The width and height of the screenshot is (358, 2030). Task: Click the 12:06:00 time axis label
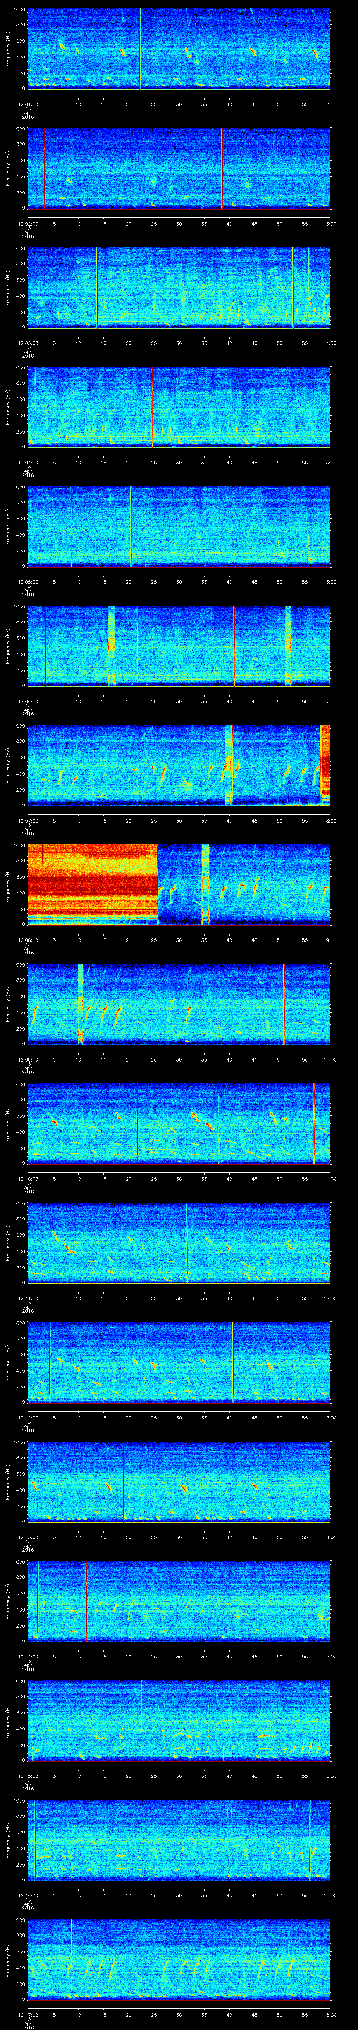[x=28, y=702]
